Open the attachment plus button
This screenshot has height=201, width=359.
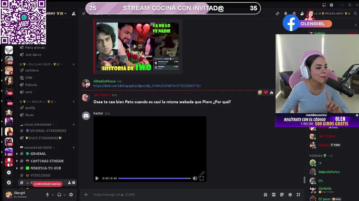[x=86, y=195]
